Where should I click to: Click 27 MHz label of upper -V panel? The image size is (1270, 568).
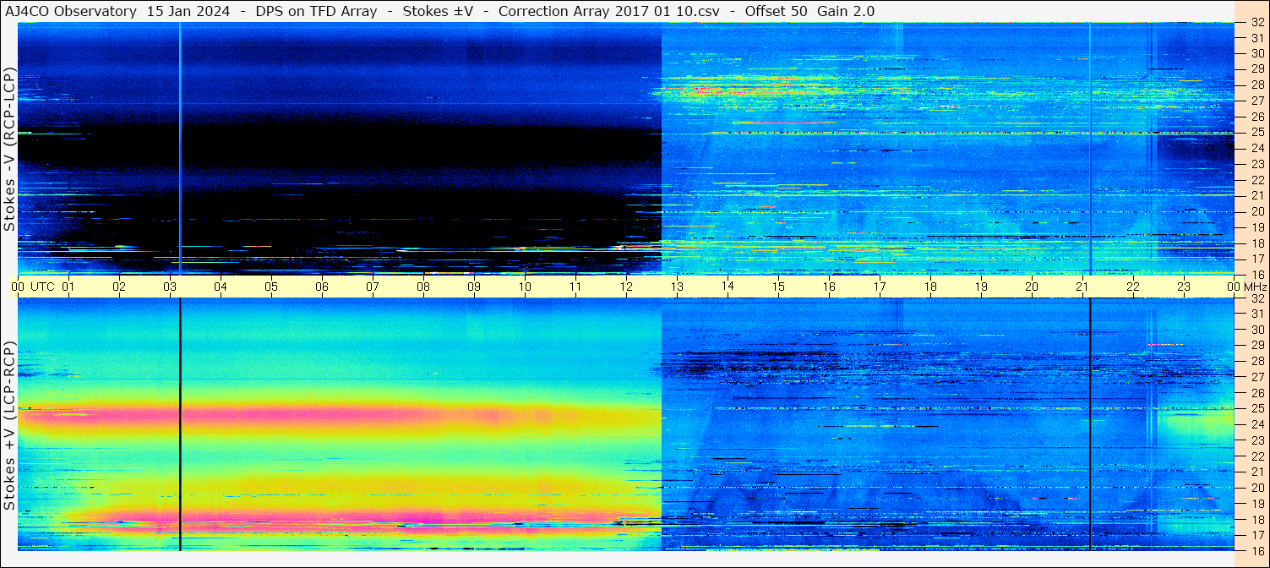coord(1256,101)
